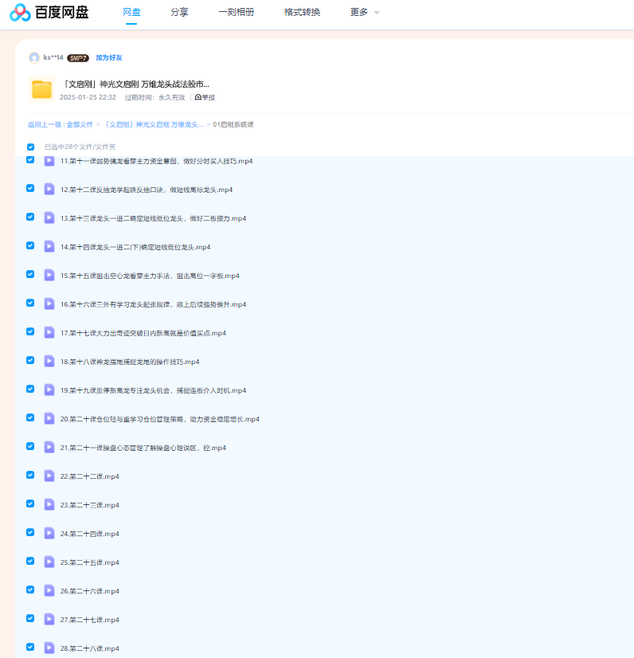Image resolution: width=634 pixels, height=658 pixels.
Task: Click video icon for 26.第二十六课.mp4
Action: tap(49, 591)
